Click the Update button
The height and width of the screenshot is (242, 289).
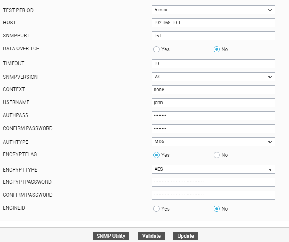tap(186, 236)
